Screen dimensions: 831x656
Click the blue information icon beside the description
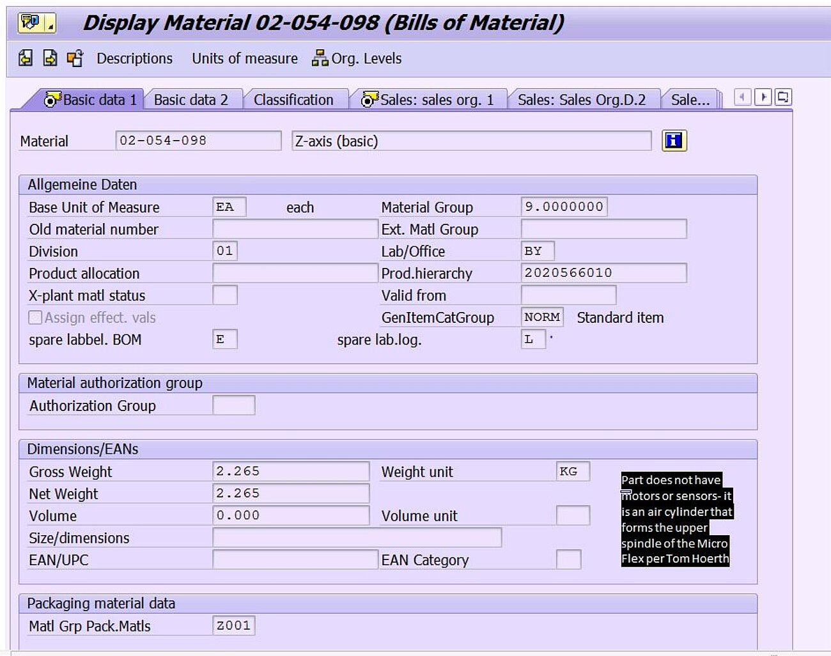674,141
